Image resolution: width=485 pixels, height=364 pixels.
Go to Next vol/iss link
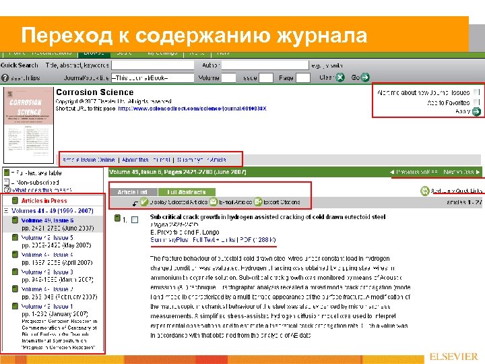(461, 172)
